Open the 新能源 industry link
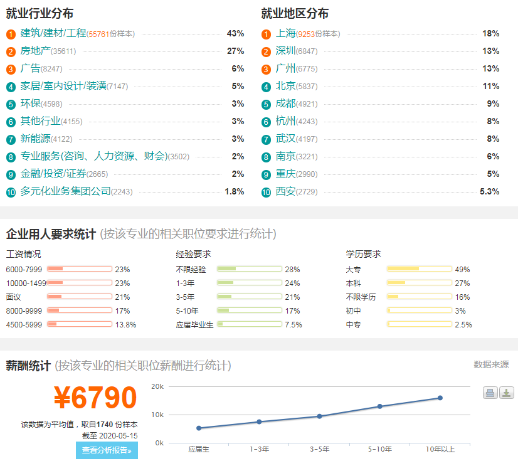 tap(35, 138)
